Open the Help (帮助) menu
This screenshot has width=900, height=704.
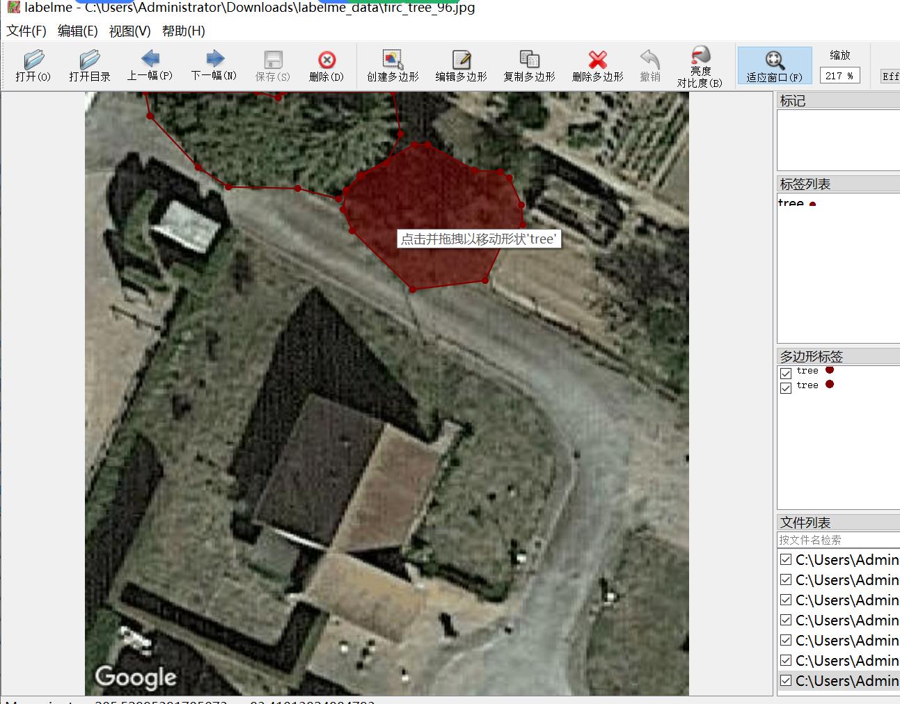[183, 31]
